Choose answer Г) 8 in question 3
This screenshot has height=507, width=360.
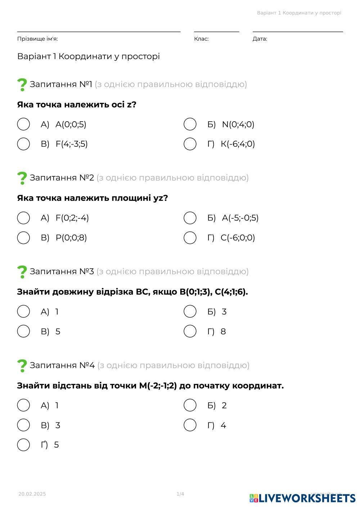click(x=190, y=331)
